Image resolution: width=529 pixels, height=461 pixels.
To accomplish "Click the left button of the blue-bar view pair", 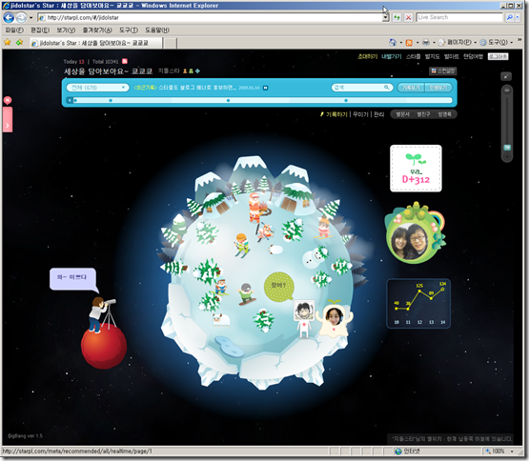I will 411,88.
